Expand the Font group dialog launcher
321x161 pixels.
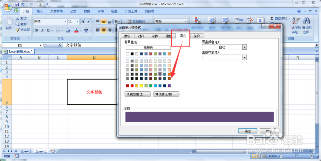pyautogui.click(x=90, y=38)
